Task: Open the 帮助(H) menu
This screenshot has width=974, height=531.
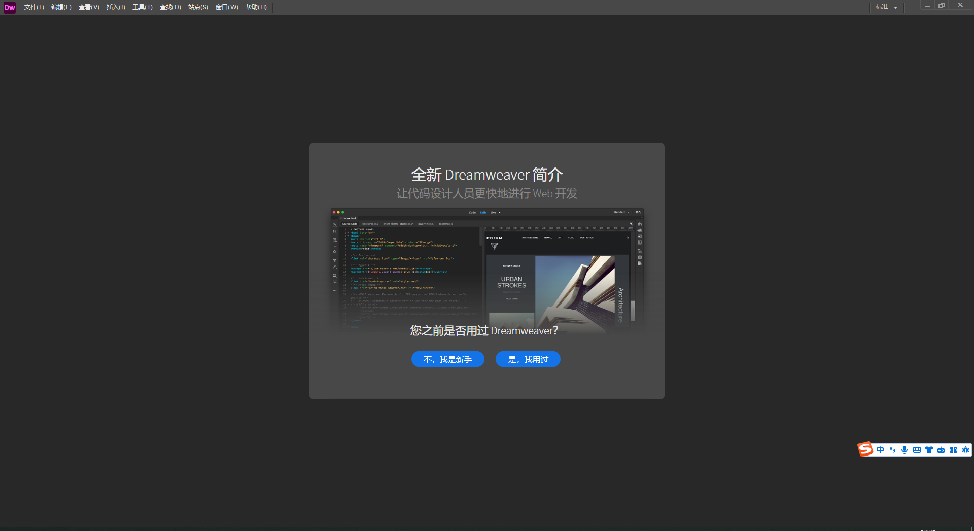Action: tap(256, 7)
